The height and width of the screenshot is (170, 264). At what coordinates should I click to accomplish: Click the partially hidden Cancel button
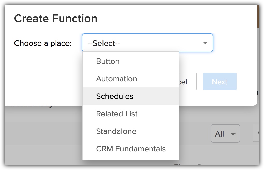[188, 82]
